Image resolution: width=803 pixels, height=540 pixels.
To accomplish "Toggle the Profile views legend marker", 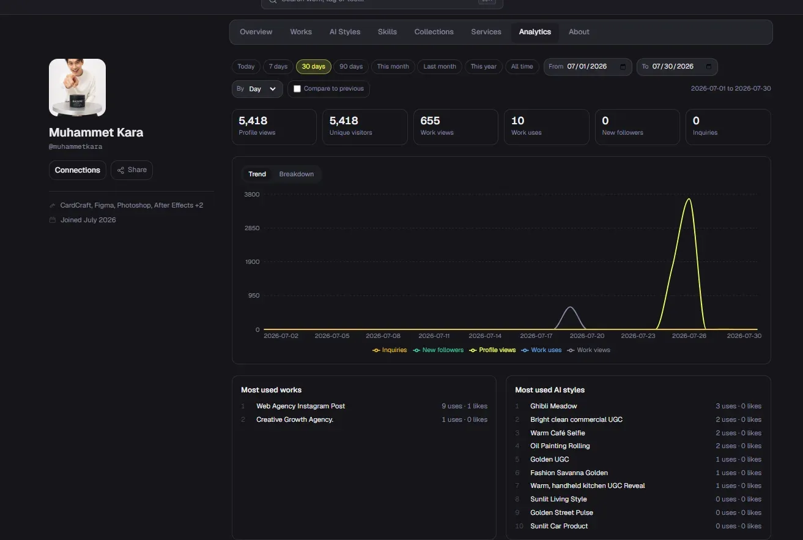I will pos(473,350).
